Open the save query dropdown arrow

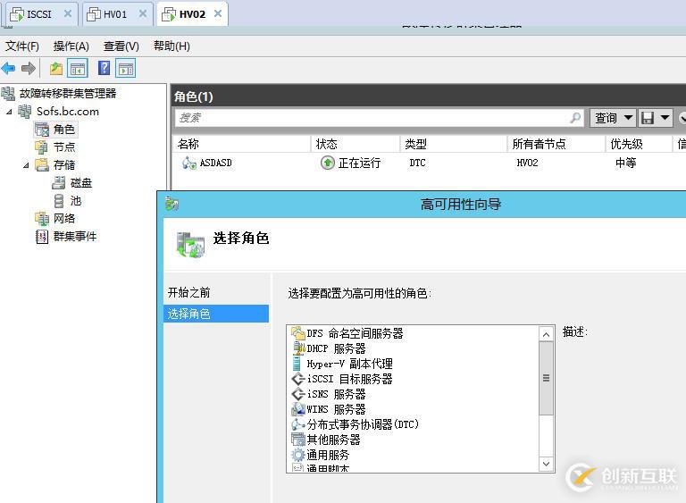(x=665, y=117)
